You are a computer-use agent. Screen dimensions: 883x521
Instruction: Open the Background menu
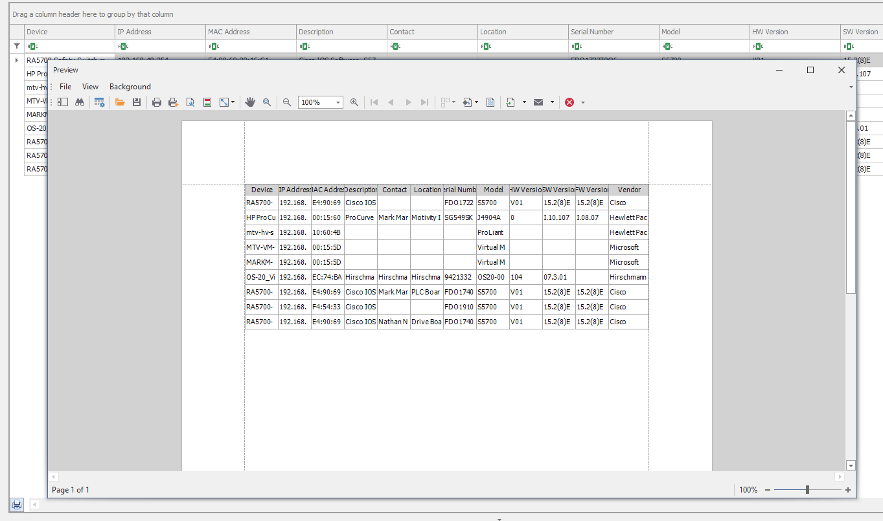[x=130, y=87]
